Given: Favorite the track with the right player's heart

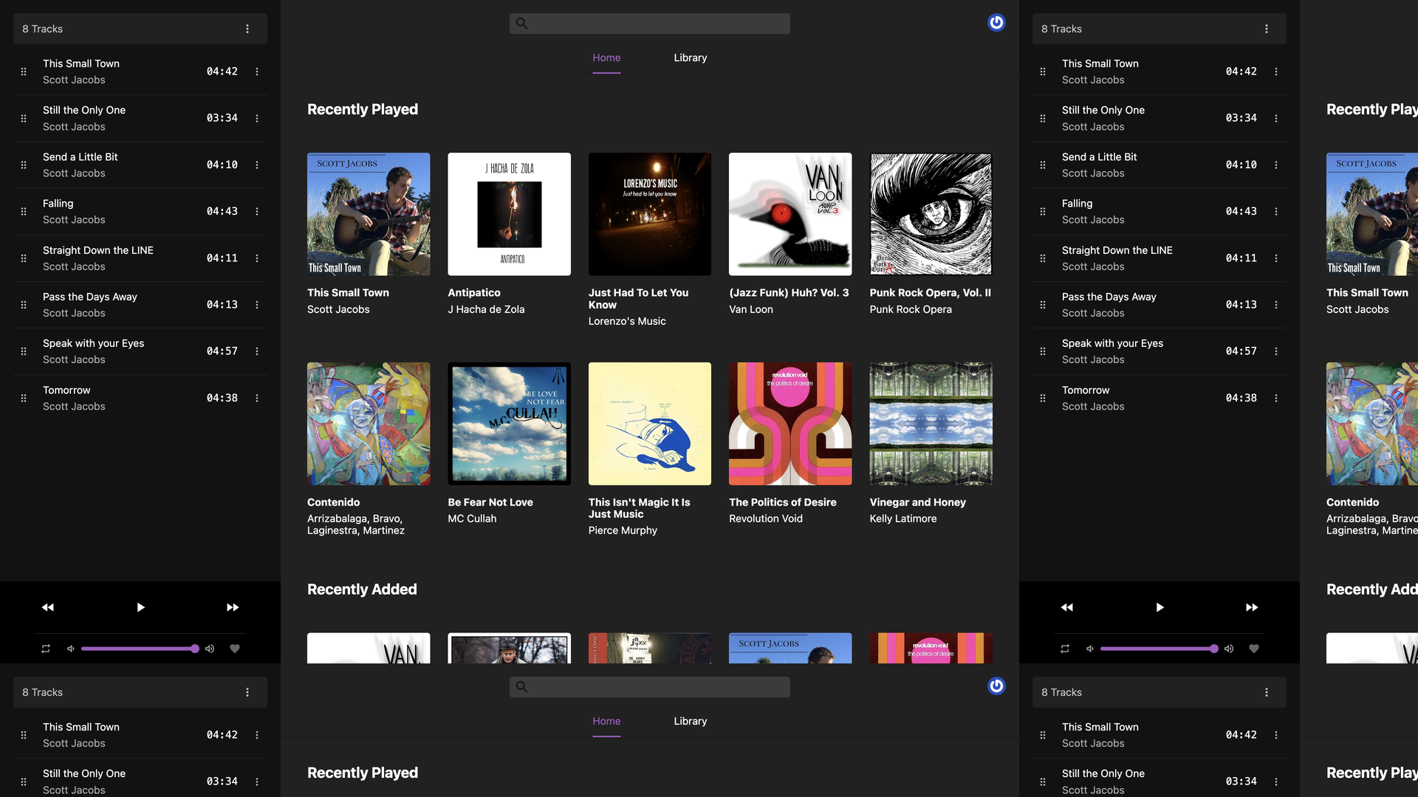Looking at the screenshot, I should tap(1254, 649).
